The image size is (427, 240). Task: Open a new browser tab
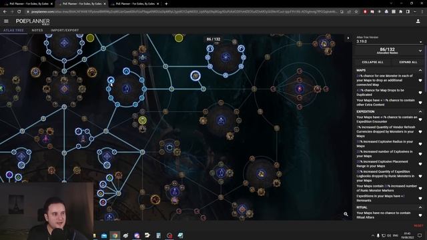tap(166, 4)
